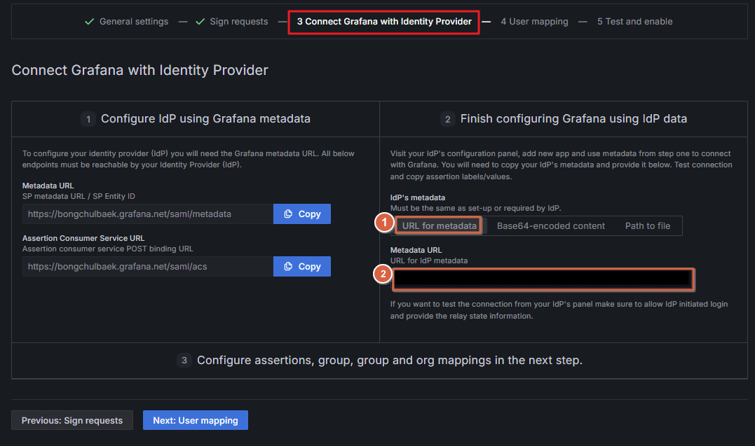Copy the Assertion Consumer Service URL

(302, 267)
